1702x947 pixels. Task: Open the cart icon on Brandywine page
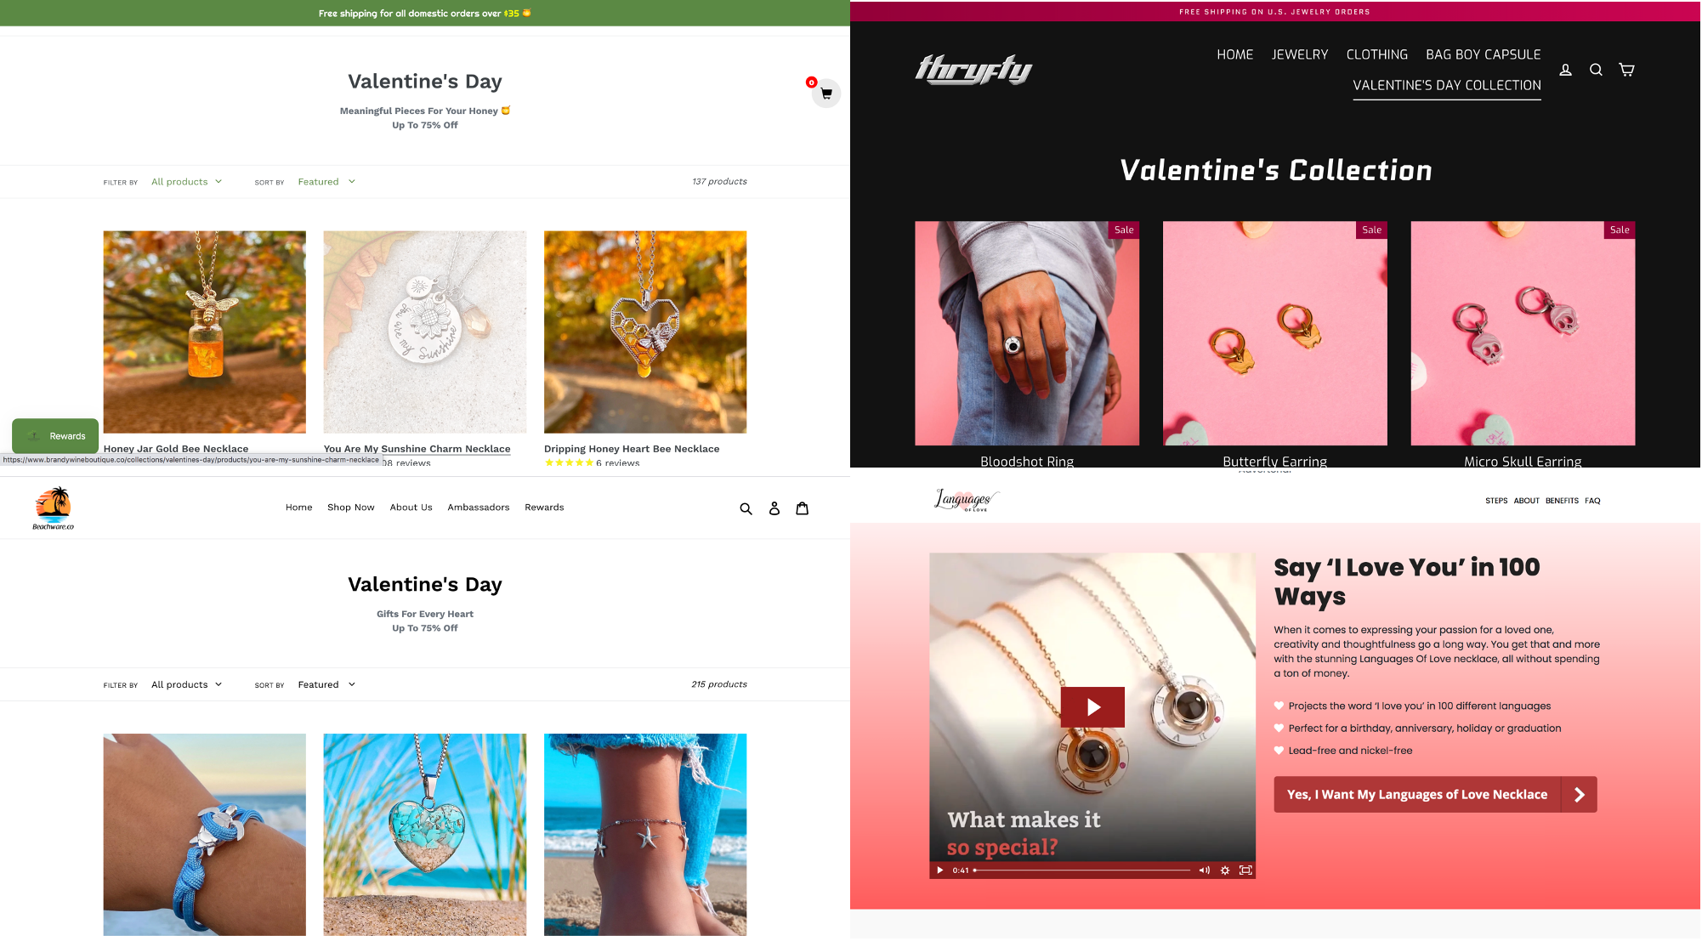pyautogui.click(x=825, y=94)
